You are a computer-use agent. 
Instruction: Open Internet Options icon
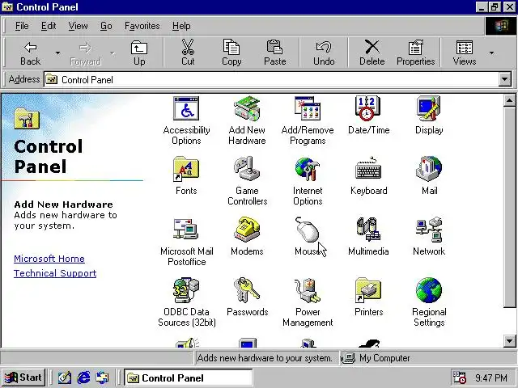pos(308,169)
